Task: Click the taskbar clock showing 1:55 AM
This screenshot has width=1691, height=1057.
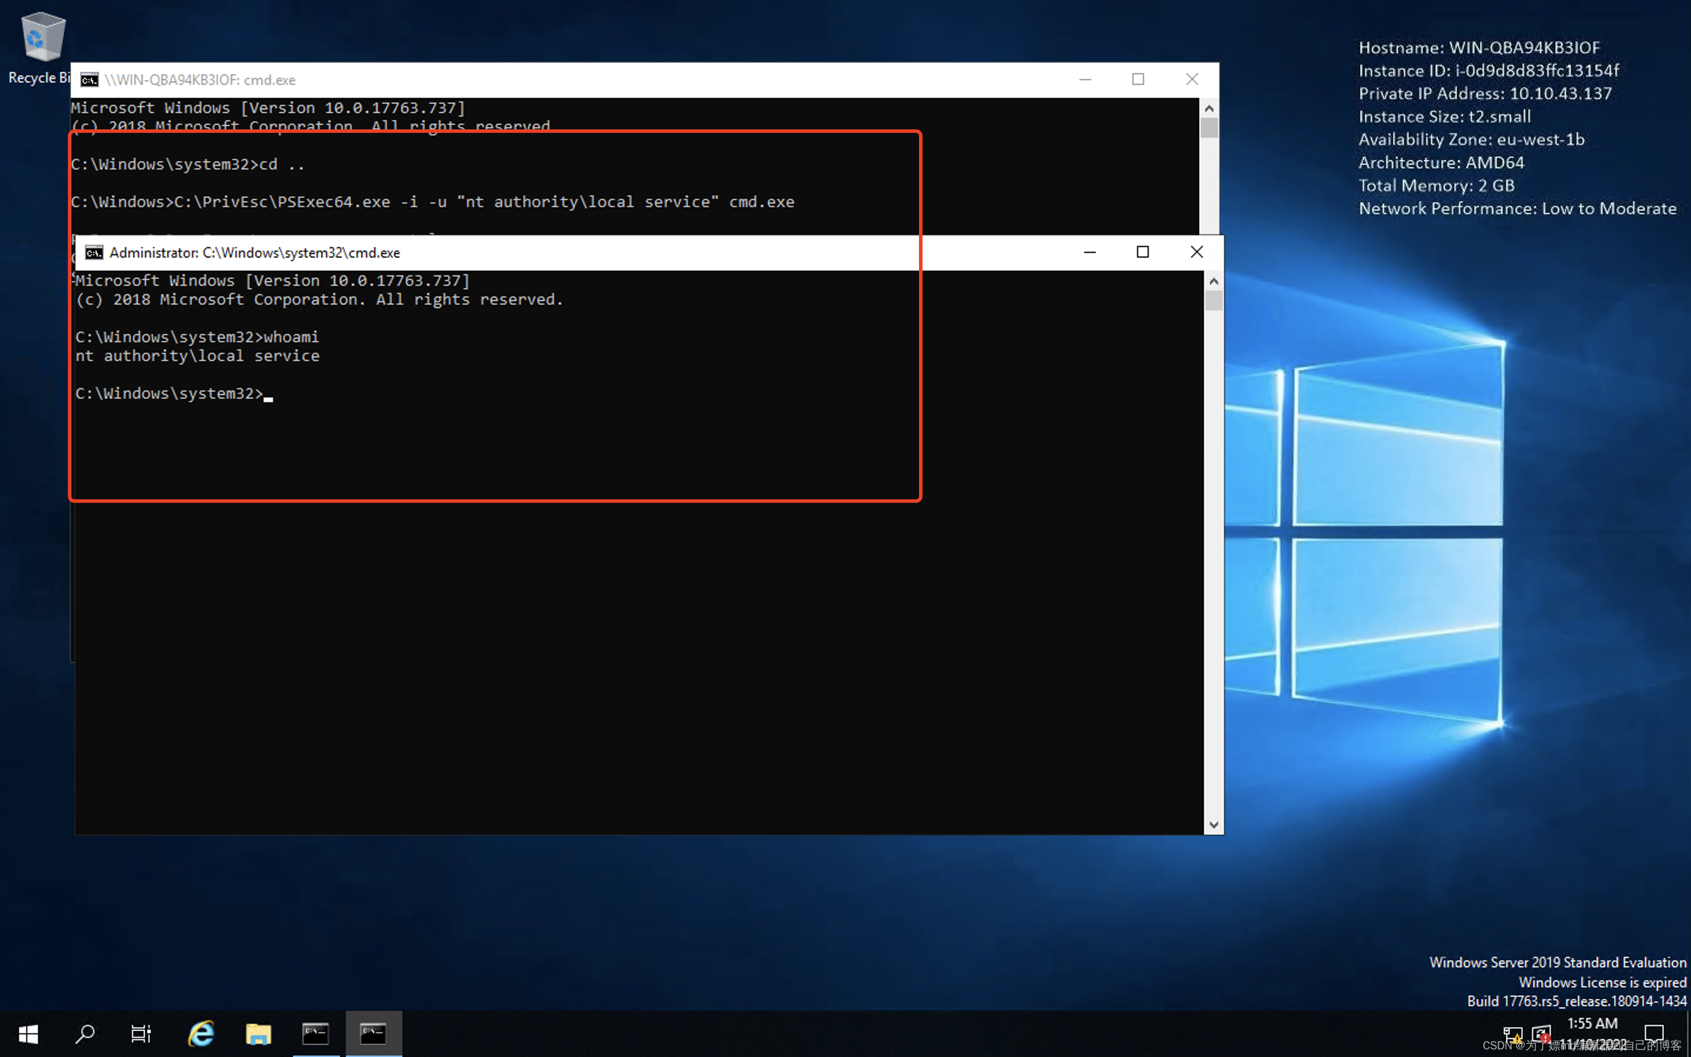Action: coord(1592,1023)
